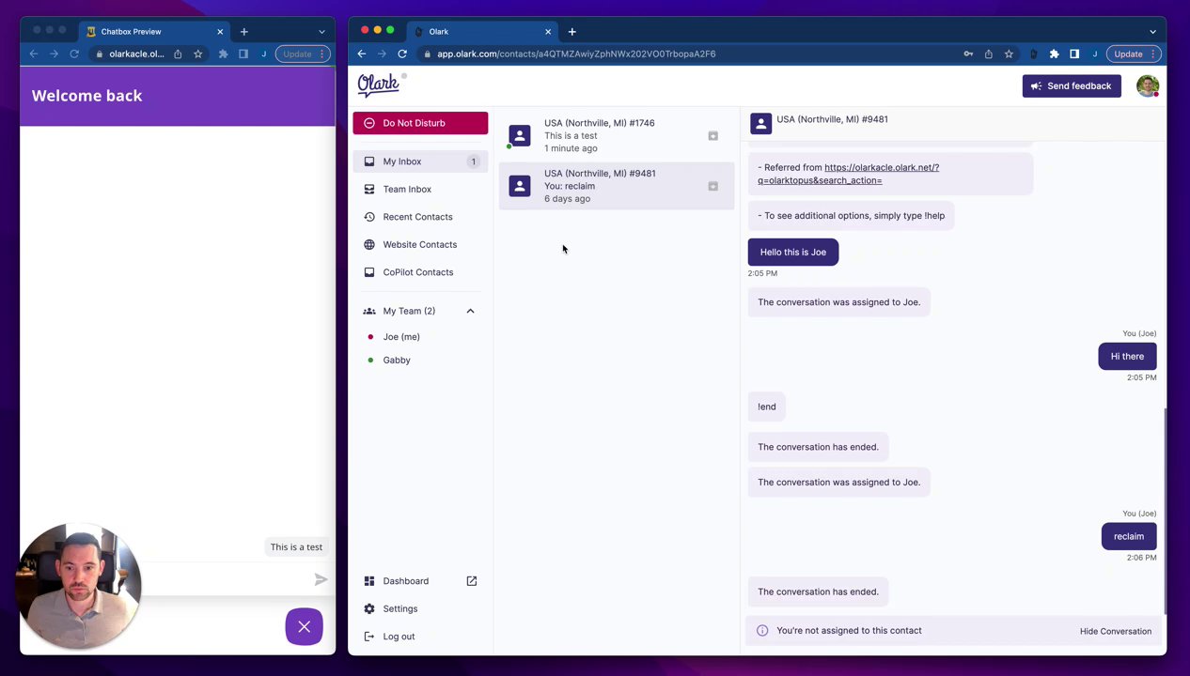Click the Olark logo in the header
The height and width of the screenshot is (676, 1190).
click(x=378, y=85)
